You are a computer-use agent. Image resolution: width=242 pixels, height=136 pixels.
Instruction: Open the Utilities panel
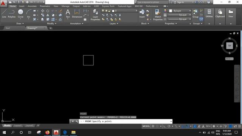[209, 13]
